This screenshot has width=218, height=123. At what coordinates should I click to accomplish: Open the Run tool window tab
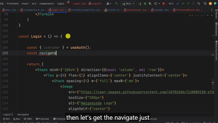click(x=17, y=119)
